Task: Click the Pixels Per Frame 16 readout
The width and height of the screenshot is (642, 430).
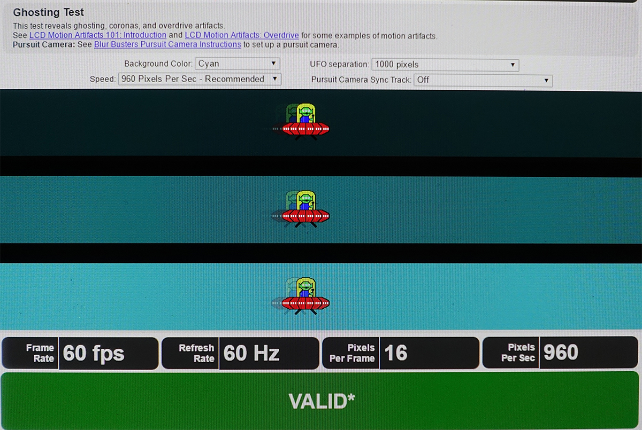Action: [401, 353]
